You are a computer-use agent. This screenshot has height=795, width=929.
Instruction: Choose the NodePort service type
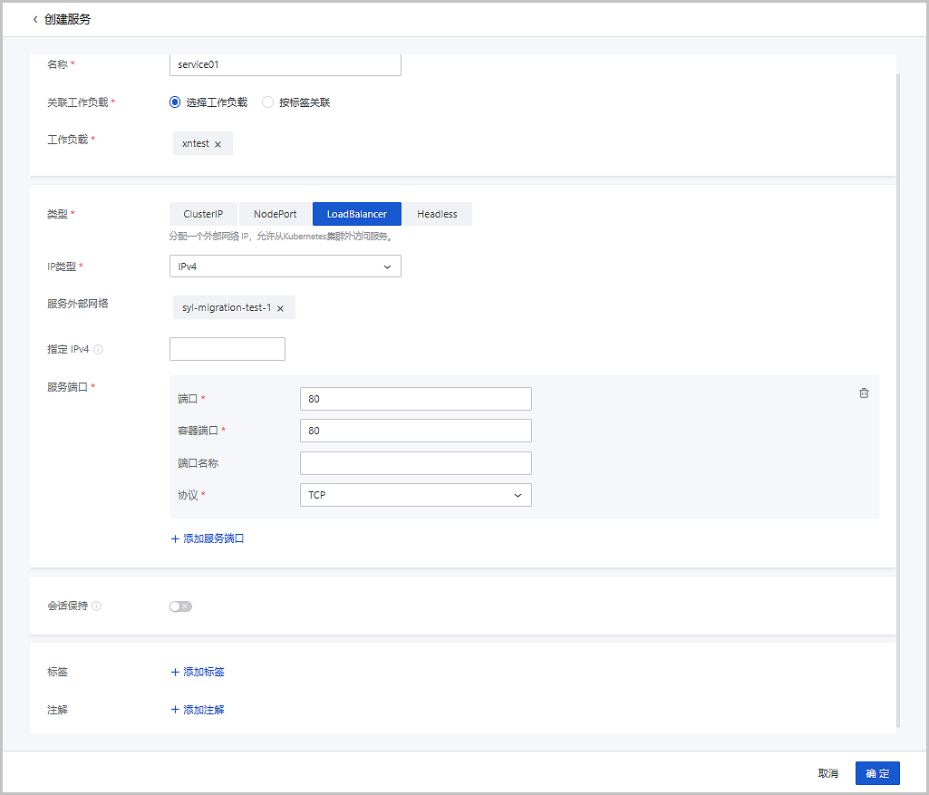point(275,214)
